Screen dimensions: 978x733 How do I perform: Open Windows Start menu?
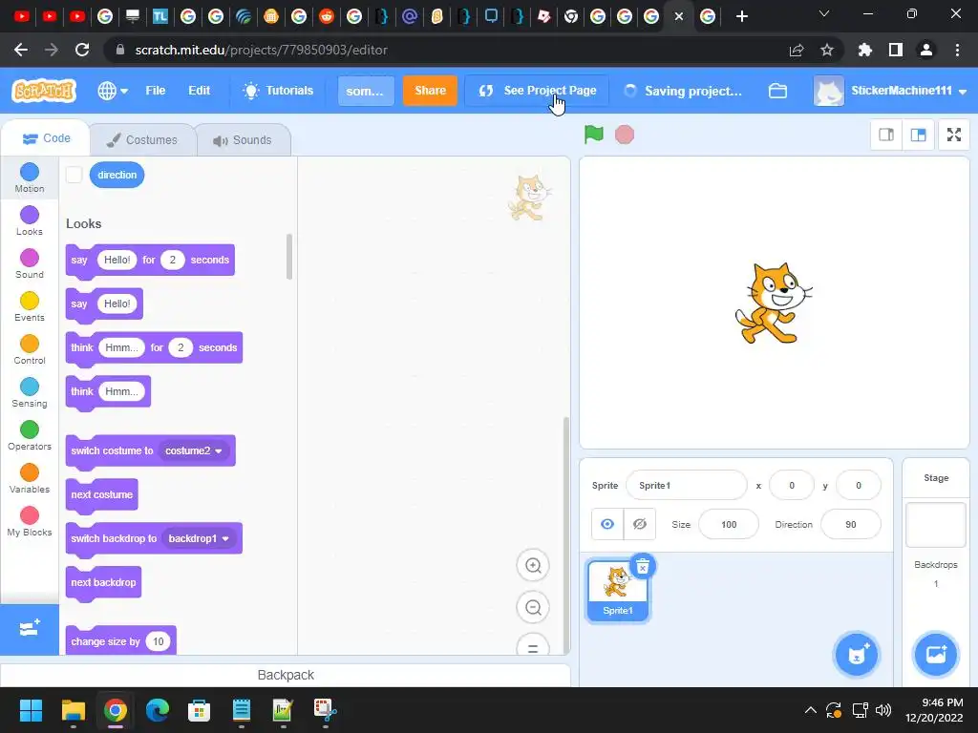31,710
